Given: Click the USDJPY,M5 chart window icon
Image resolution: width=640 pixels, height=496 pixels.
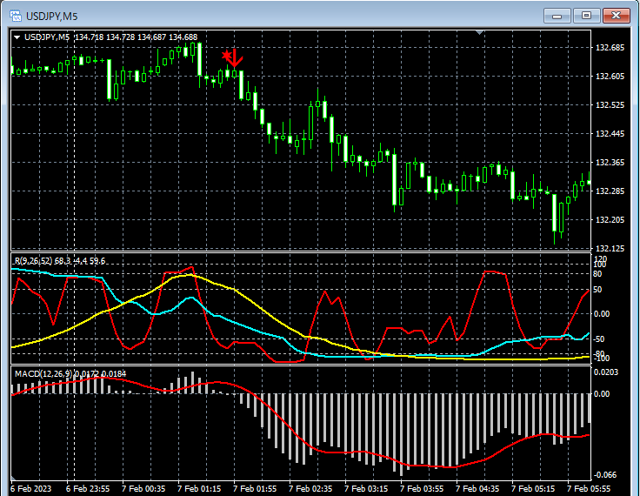Looking at the screenshot, I should click(x=16, y=16).
